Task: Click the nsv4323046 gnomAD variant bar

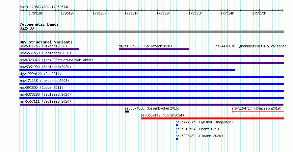Action: click(x=151, y=63)
